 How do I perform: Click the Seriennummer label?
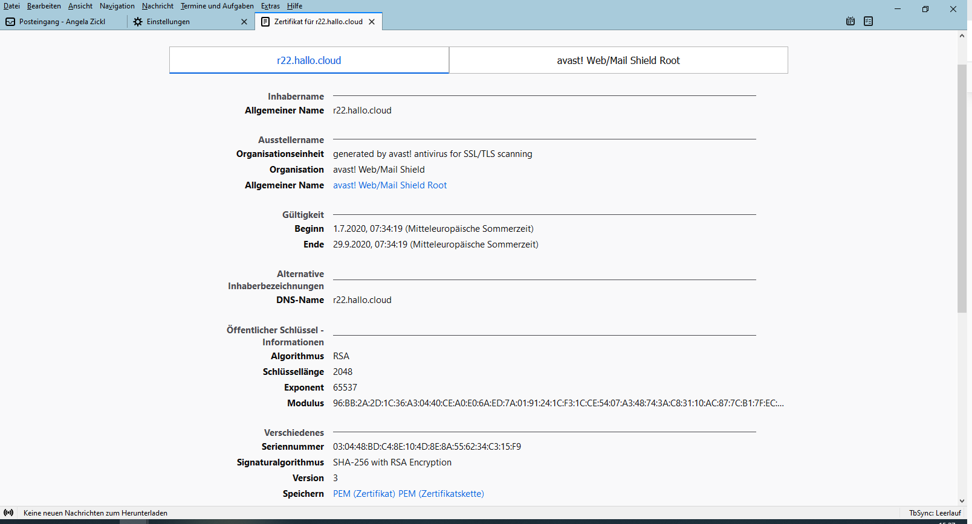[293, 447]
